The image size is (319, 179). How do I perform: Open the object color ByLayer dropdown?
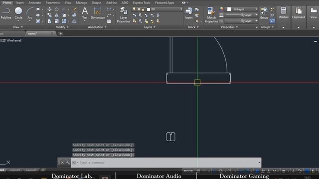256,9
